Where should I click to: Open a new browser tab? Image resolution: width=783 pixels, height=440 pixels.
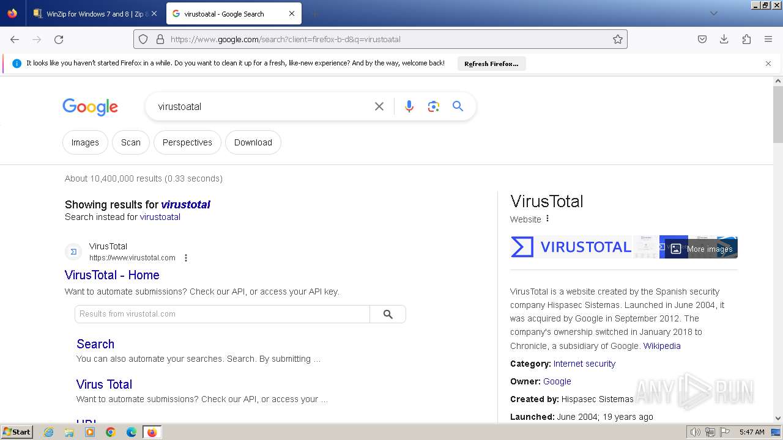(x=314, y=13)
